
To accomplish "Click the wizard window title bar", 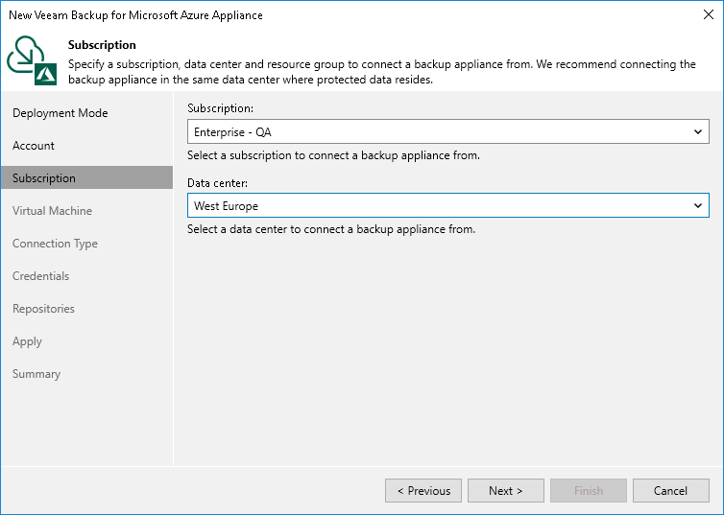I will [x=336, y=15].
